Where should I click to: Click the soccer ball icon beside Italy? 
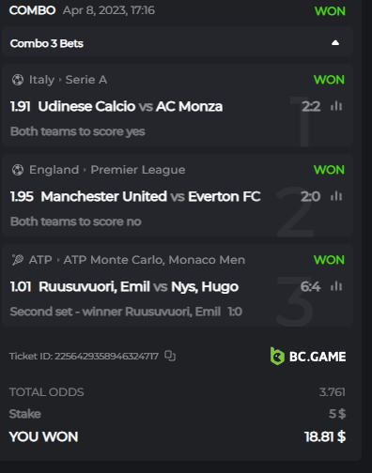18,80
